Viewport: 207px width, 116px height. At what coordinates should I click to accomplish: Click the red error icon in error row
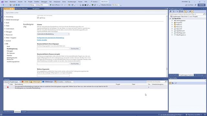(x=8, y=87)
